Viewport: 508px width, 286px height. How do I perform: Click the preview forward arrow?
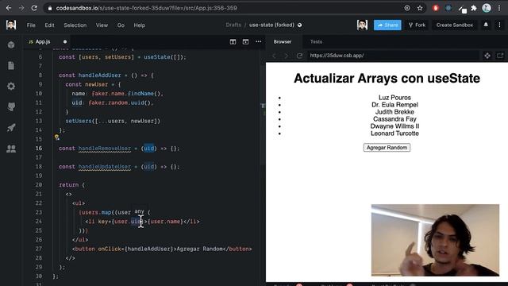pyautogui.click(x=286, y=56)
